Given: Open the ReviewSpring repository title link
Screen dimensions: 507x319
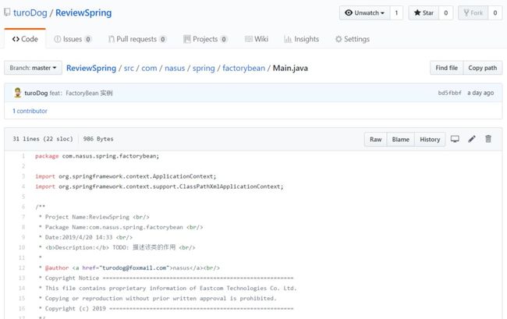Looking at the screenshot, I should (83, 13).
